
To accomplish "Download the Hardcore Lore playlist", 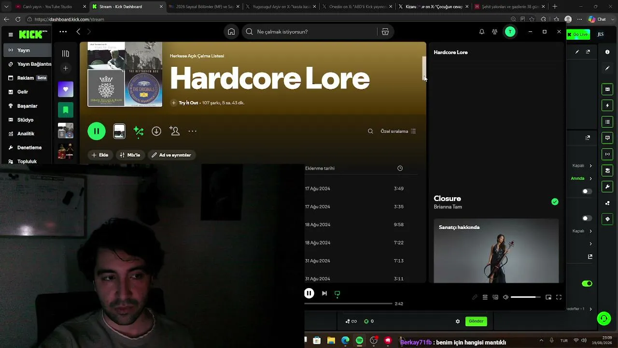I will click(156, 131).
